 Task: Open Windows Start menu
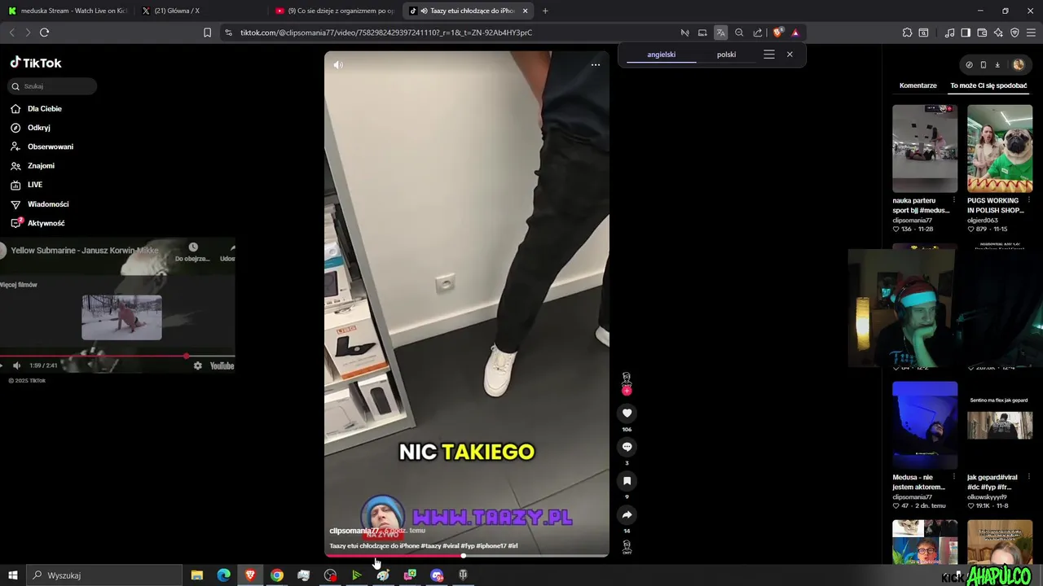12,575
